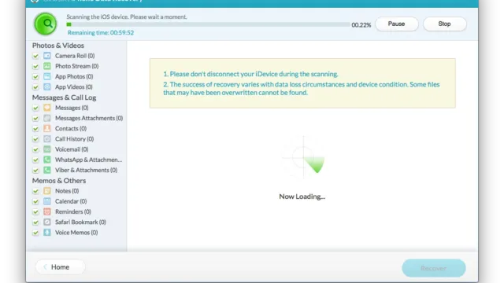504x283 pixels.
Task: Click the Messages & Call Log heading
Action: tap(65, 97)
